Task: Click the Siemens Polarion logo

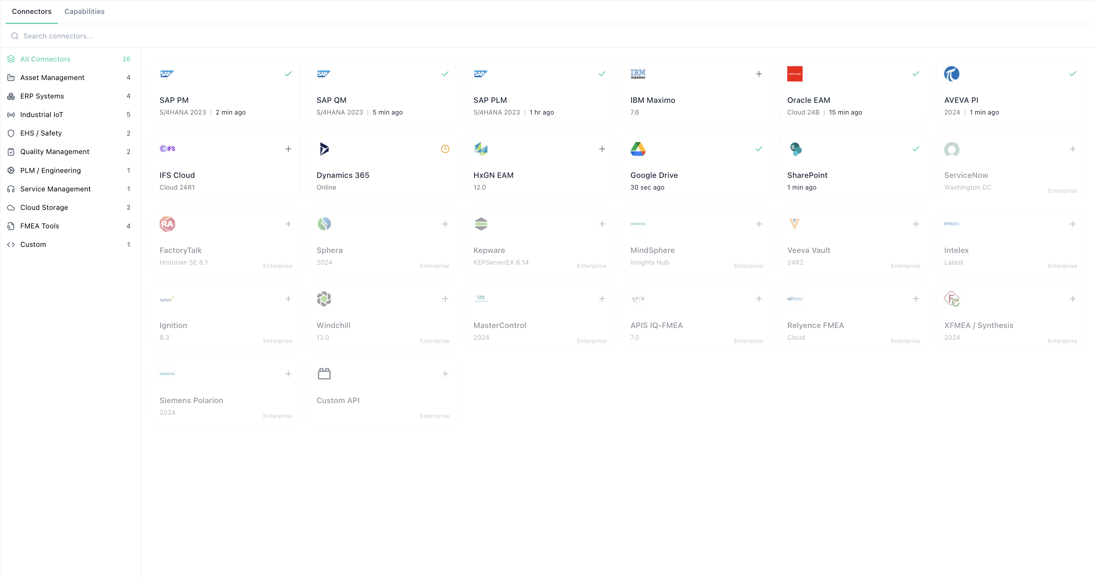Action: [x=167, y=374]
